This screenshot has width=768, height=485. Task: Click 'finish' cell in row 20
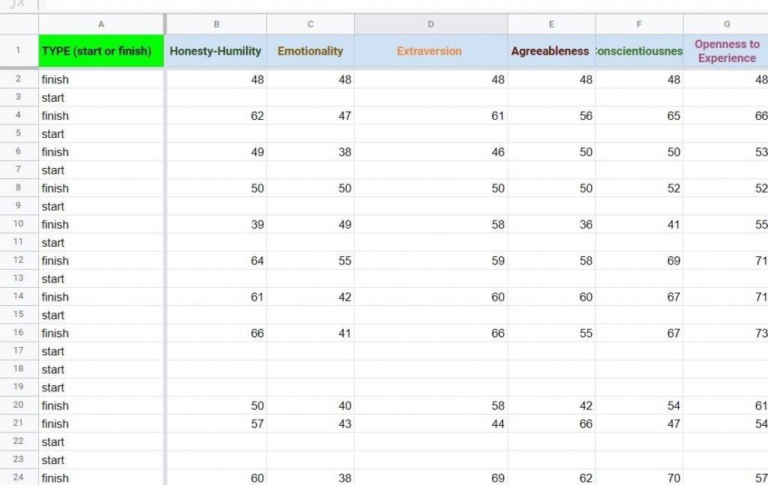coord(101,406)
